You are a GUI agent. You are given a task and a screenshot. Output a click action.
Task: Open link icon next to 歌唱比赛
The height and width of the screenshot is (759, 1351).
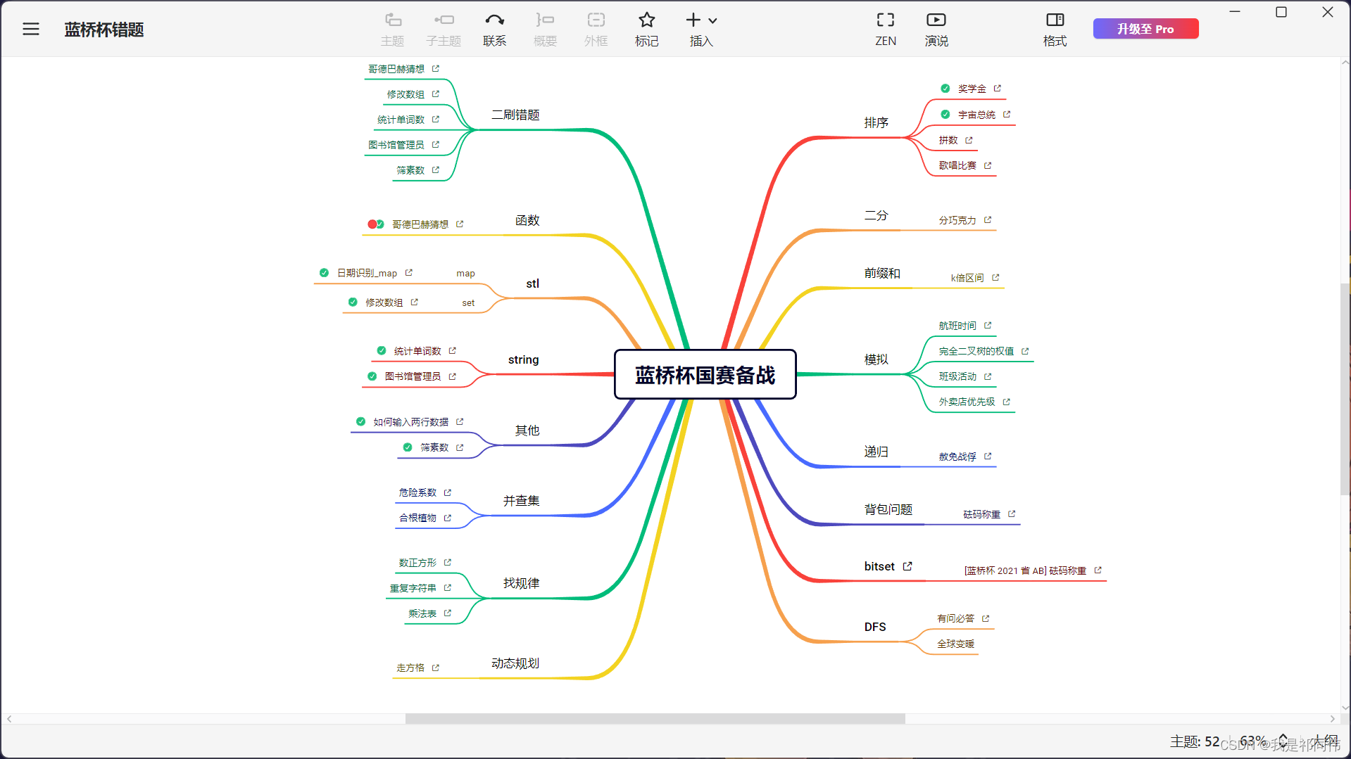pos(988,165)
